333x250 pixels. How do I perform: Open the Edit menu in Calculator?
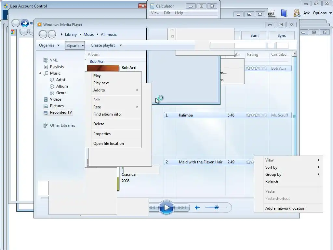click(x=167, y=13)
